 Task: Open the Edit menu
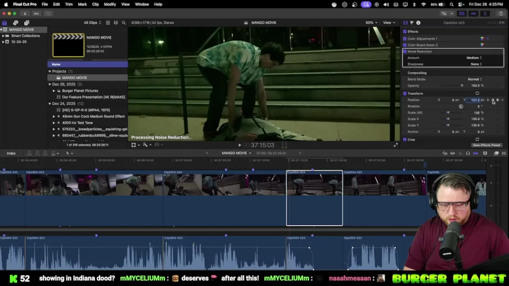pyautogui.click(x=56, y=4)
